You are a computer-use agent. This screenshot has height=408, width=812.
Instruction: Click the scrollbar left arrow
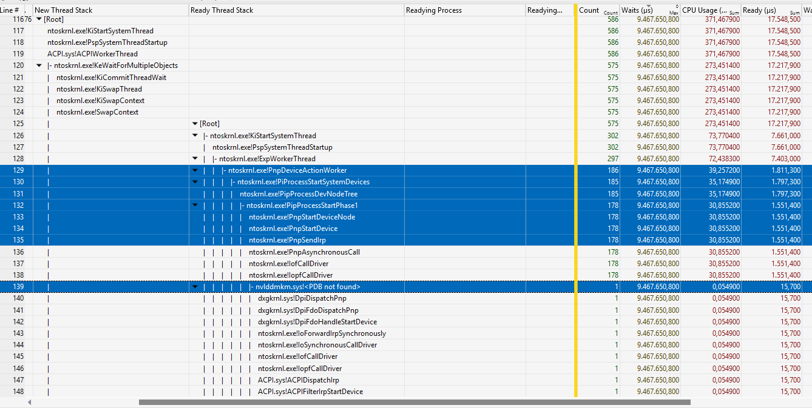pyautogui.click(x=30, y=402)
